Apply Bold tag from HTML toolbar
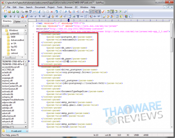 (x=10, y=16)
